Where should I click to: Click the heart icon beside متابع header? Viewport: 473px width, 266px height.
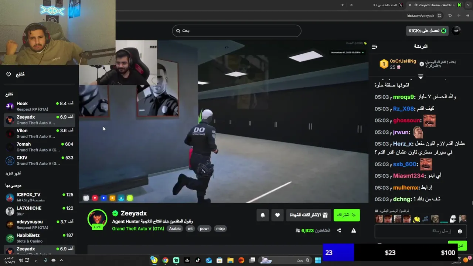[8, 74]
